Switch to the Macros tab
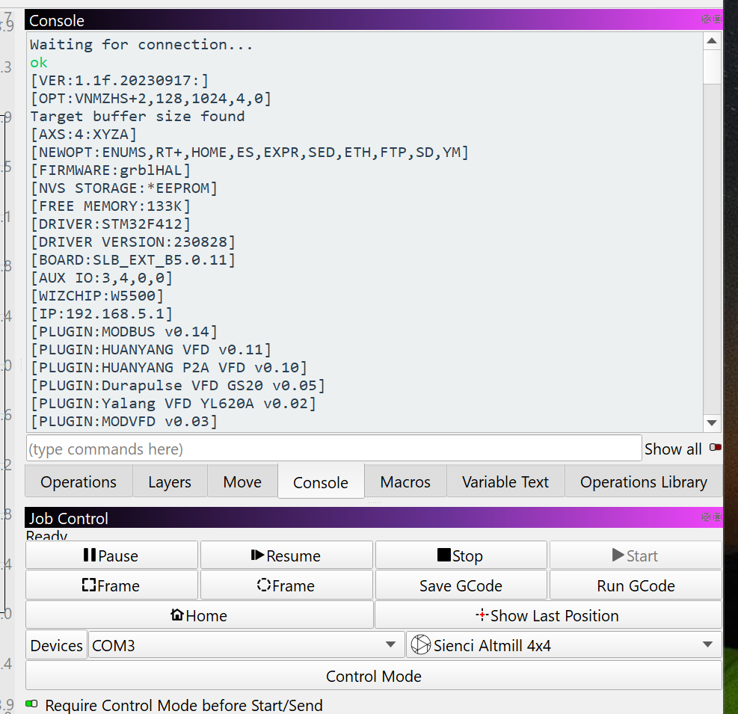Image resolution: width=738 pixels, height=714 pixels. tap(405, 482)
